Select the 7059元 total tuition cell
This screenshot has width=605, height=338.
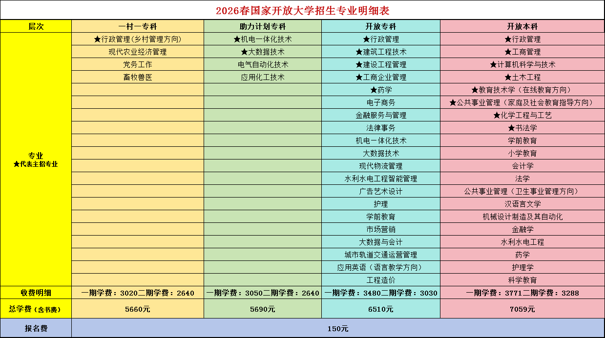coord(522,309)
